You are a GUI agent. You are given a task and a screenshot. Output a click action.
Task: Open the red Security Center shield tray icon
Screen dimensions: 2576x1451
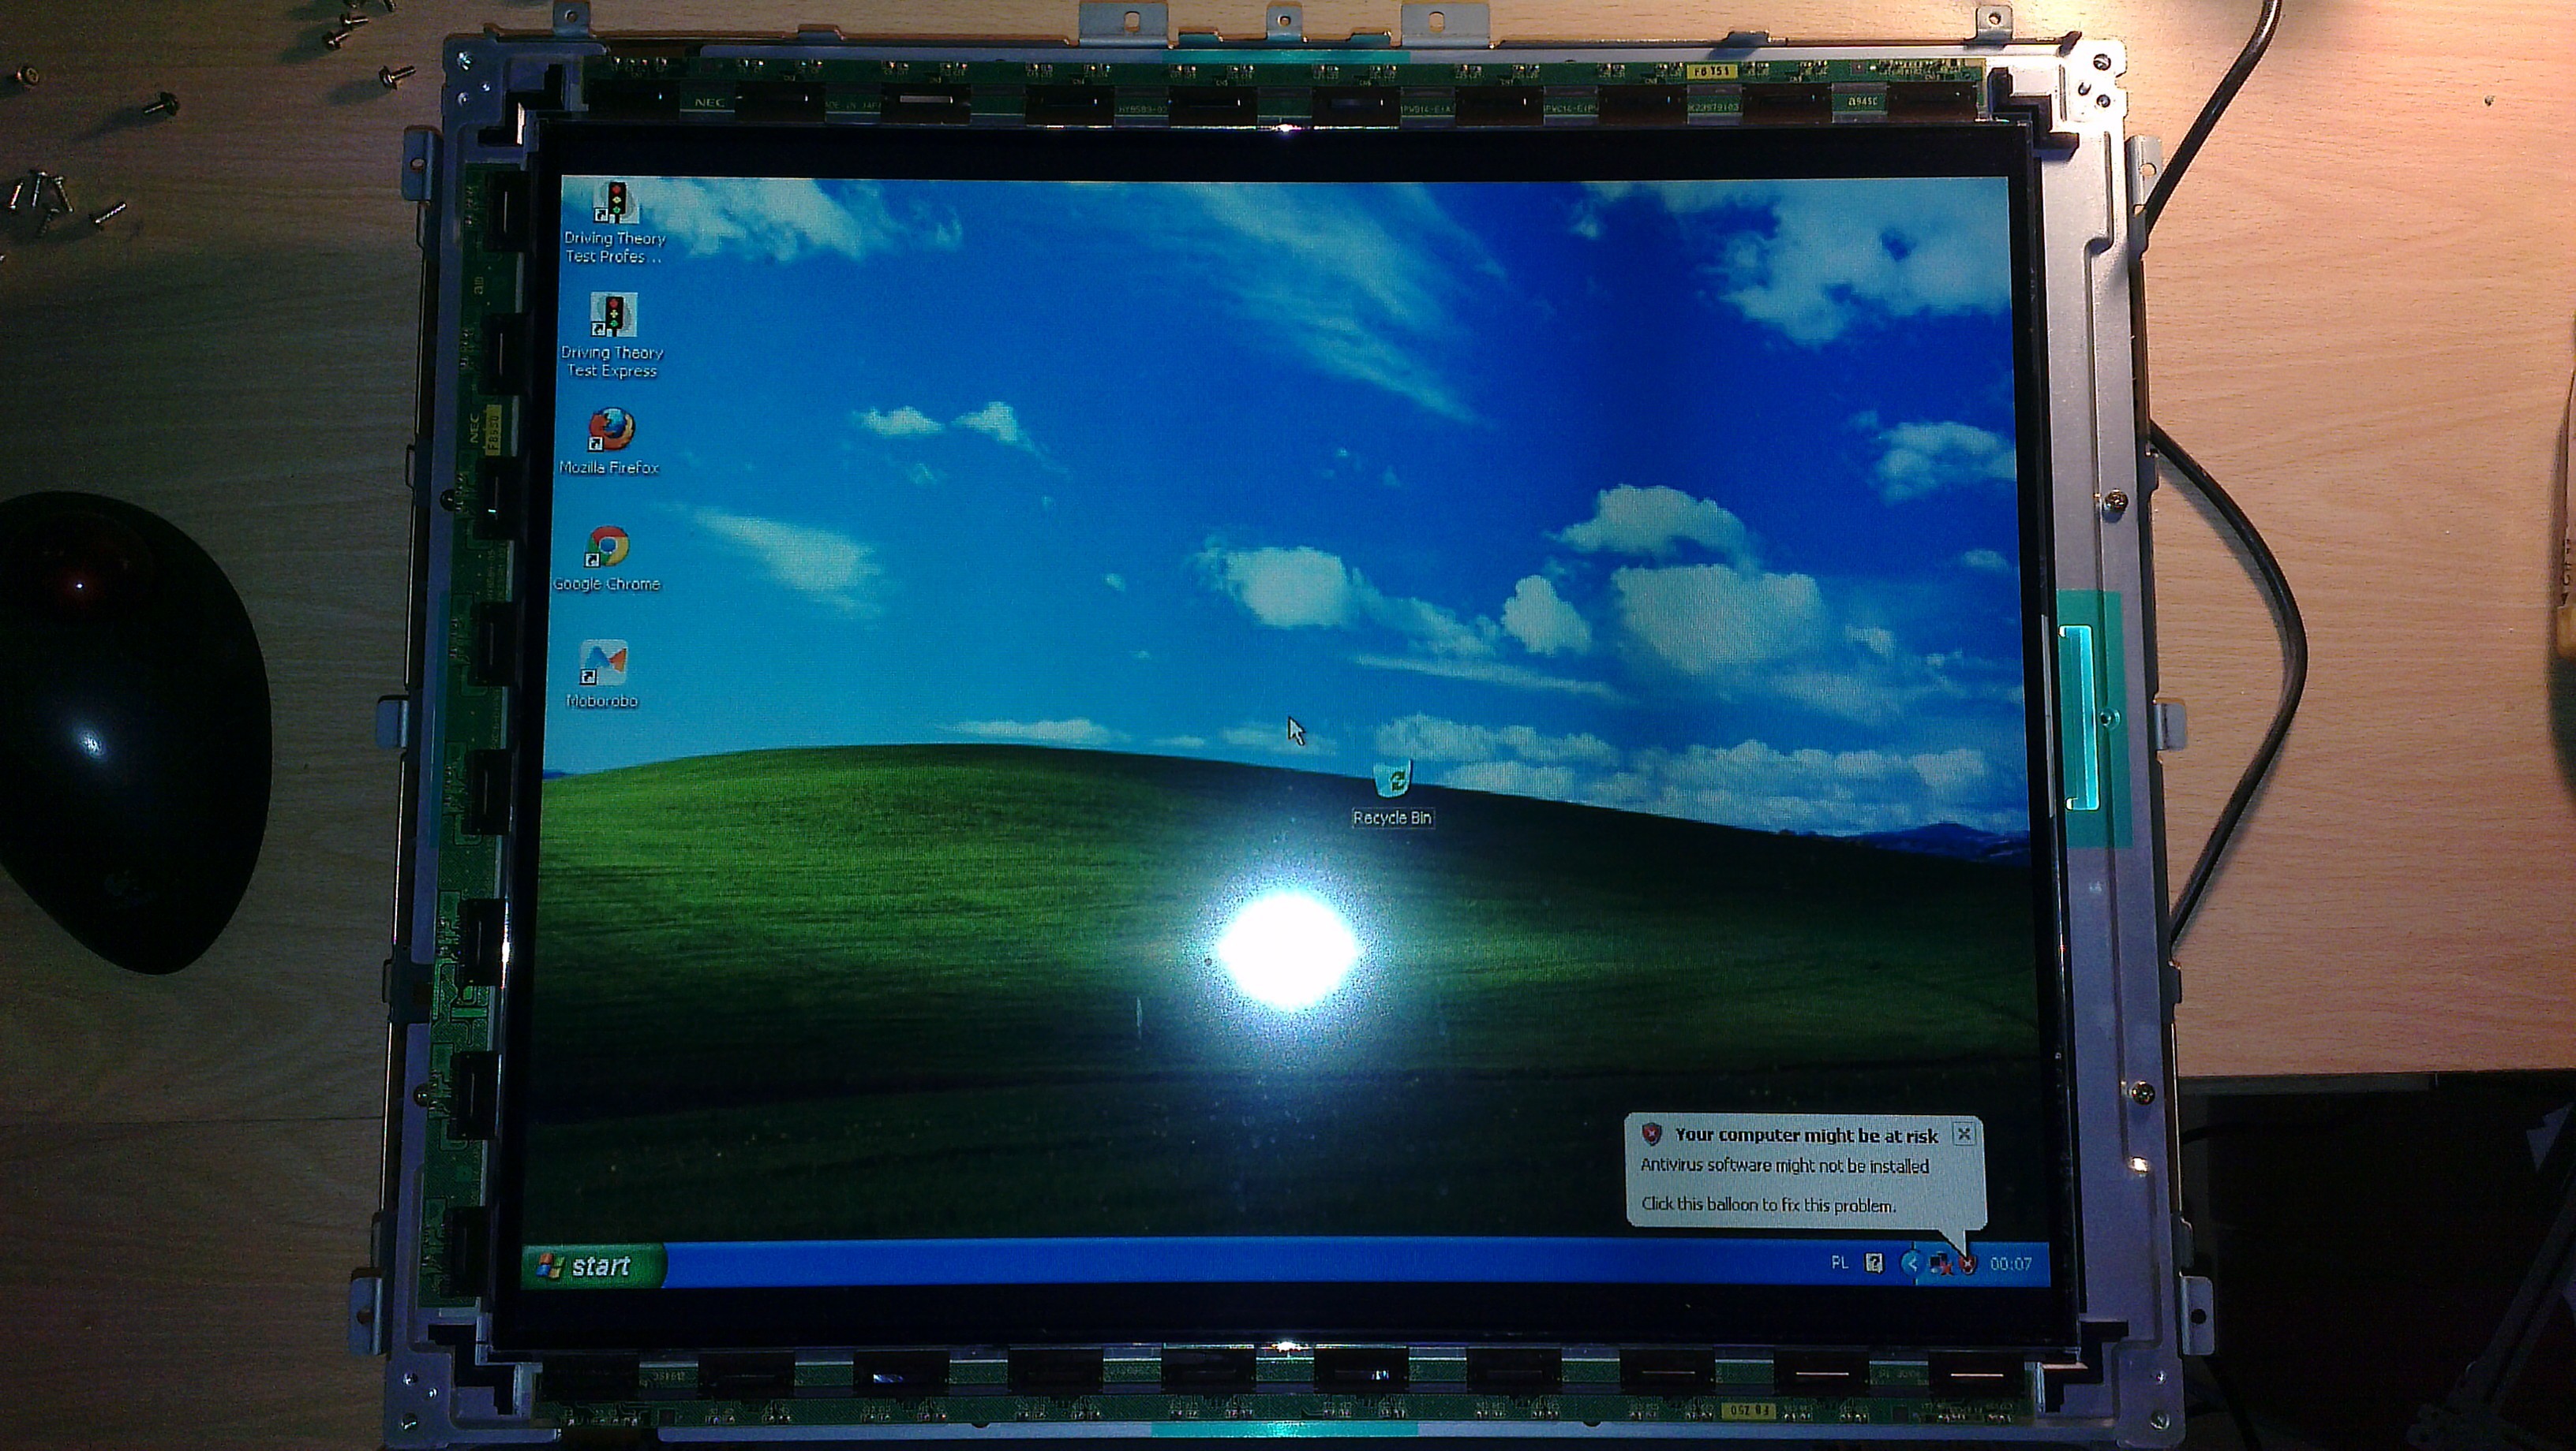tap(1968, 1264)
